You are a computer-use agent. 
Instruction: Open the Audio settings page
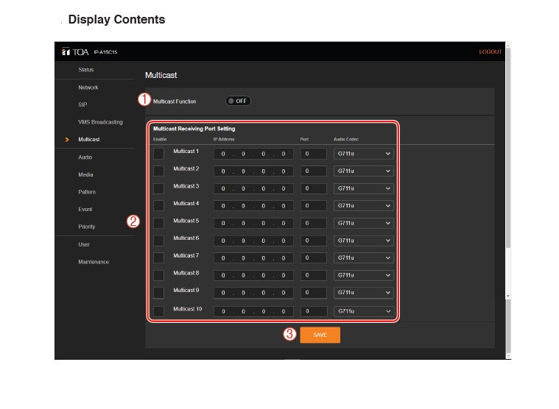85,157
